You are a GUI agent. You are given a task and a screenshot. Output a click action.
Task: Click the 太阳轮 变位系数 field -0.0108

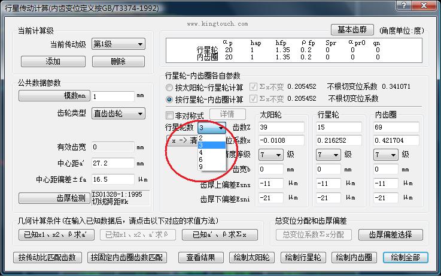pos(281,140)
